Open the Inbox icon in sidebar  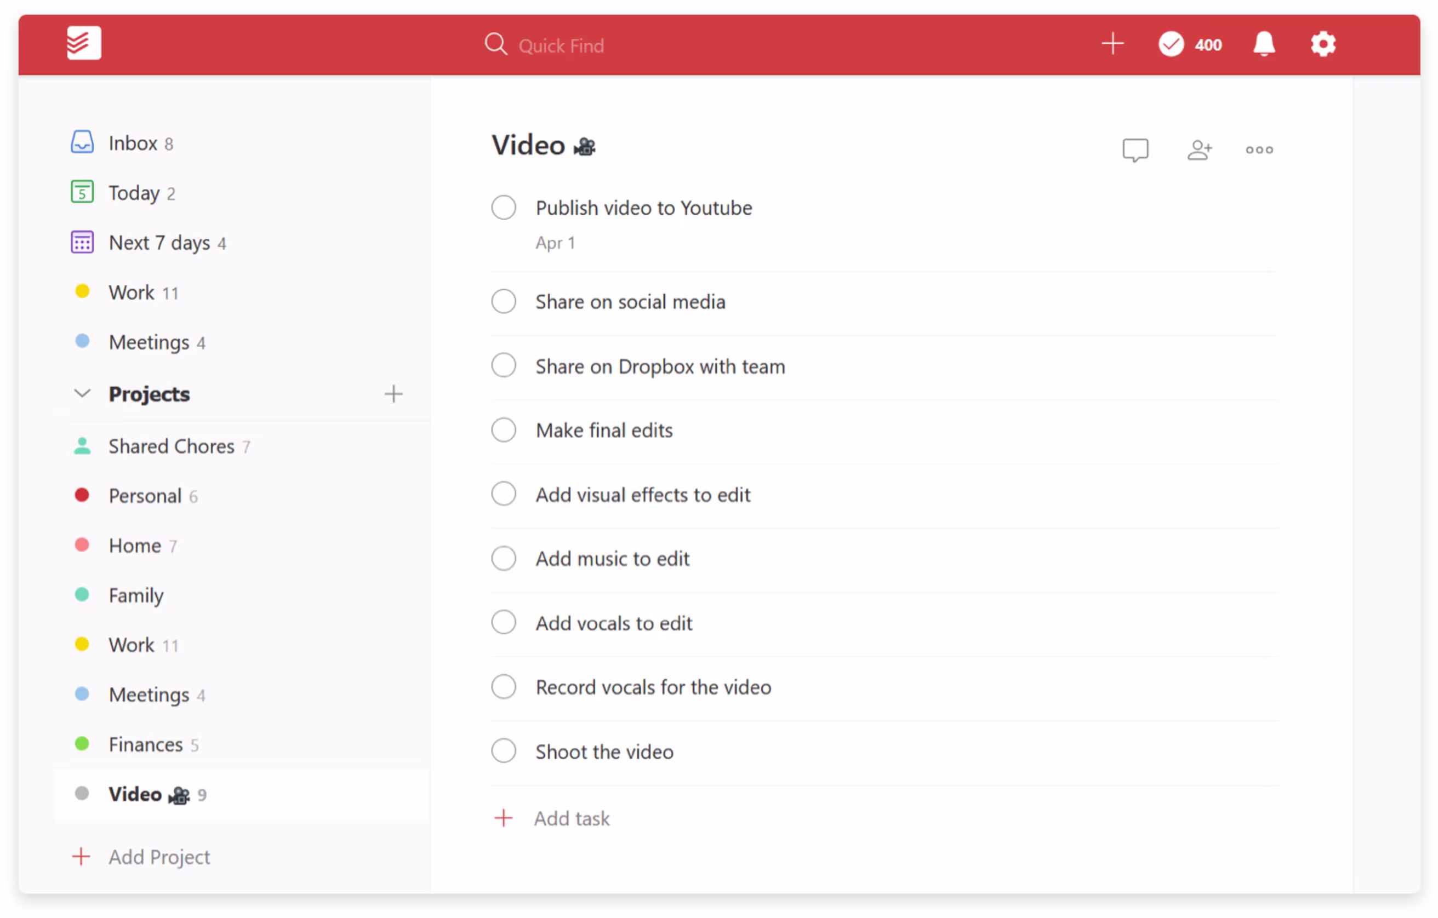(83, 142)
